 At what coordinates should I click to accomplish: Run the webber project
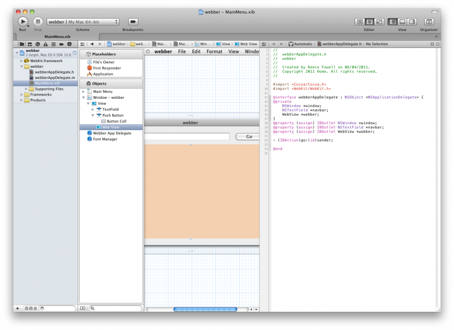click(23, 22)
